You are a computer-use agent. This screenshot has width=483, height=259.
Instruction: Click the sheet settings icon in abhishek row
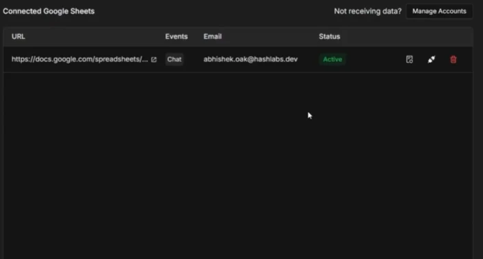(409, 59)
